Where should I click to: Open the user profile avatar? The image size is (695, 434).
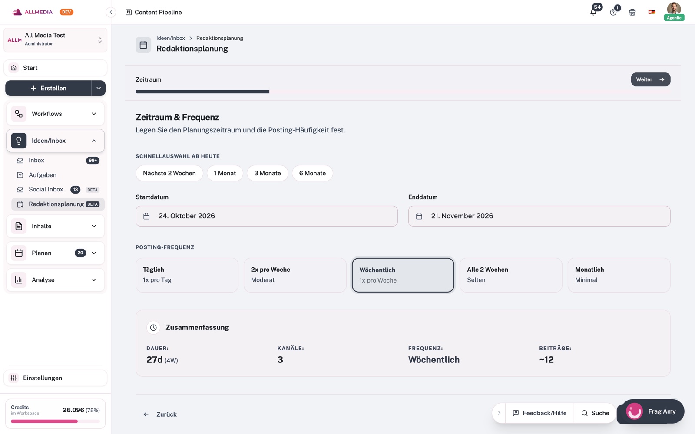674,10
